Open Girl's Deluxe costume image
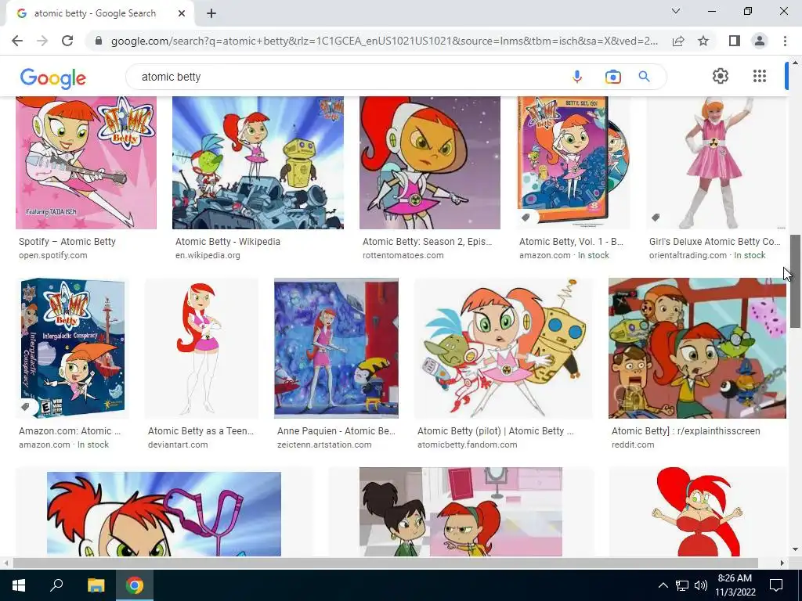802x601 pixels. pyautogui.click(x=716, y=163)
